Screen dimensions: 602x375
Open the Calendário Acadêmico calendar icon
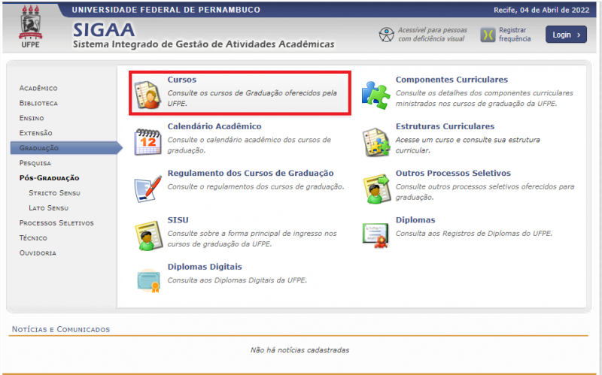147,142
